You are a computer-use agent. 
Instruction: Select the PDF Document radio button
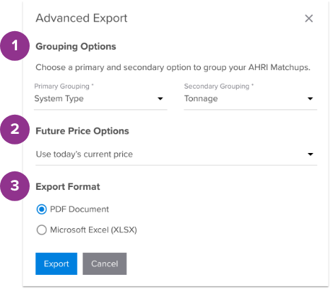42,209
